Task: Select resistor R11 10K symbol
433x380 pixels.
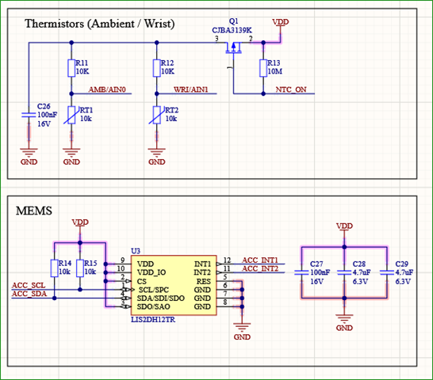Action: (x=71, y=68)
